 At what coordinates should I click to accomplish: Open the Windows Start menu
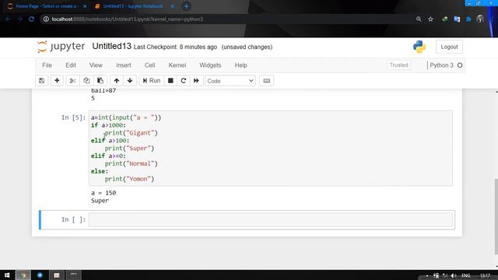tap(7, 275)
